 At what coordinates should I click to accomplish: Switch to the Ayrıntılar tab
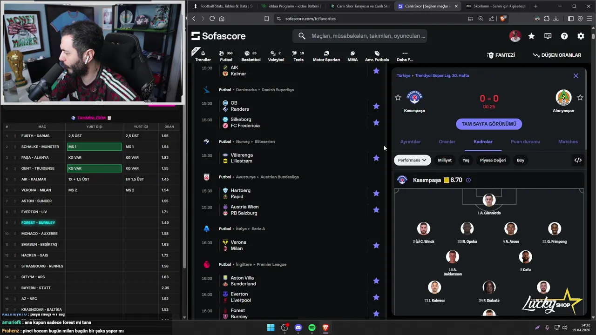pyautogui.click(x=411, y=141)
